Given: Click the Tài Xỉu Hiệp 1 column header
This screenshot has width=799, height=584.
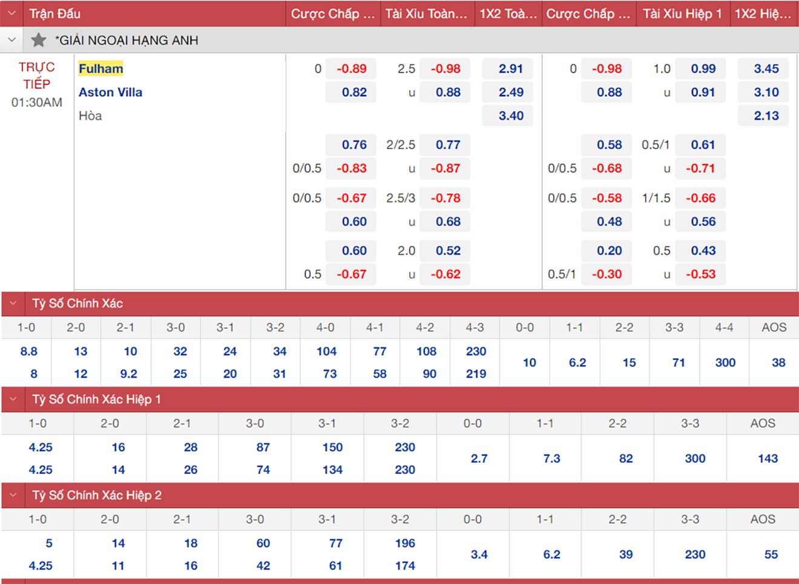Looking at the screenshot, I should tap(682, 13).
